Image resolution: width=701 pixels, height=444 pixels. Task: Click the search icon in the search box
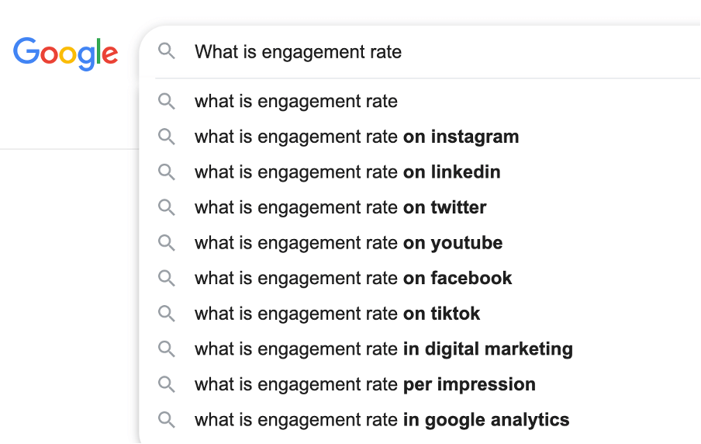click(167, 52)
